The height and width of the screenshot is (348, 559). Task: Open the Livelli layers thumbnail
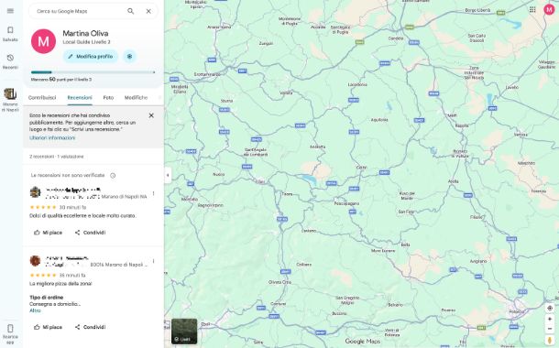tap(184, 332)
